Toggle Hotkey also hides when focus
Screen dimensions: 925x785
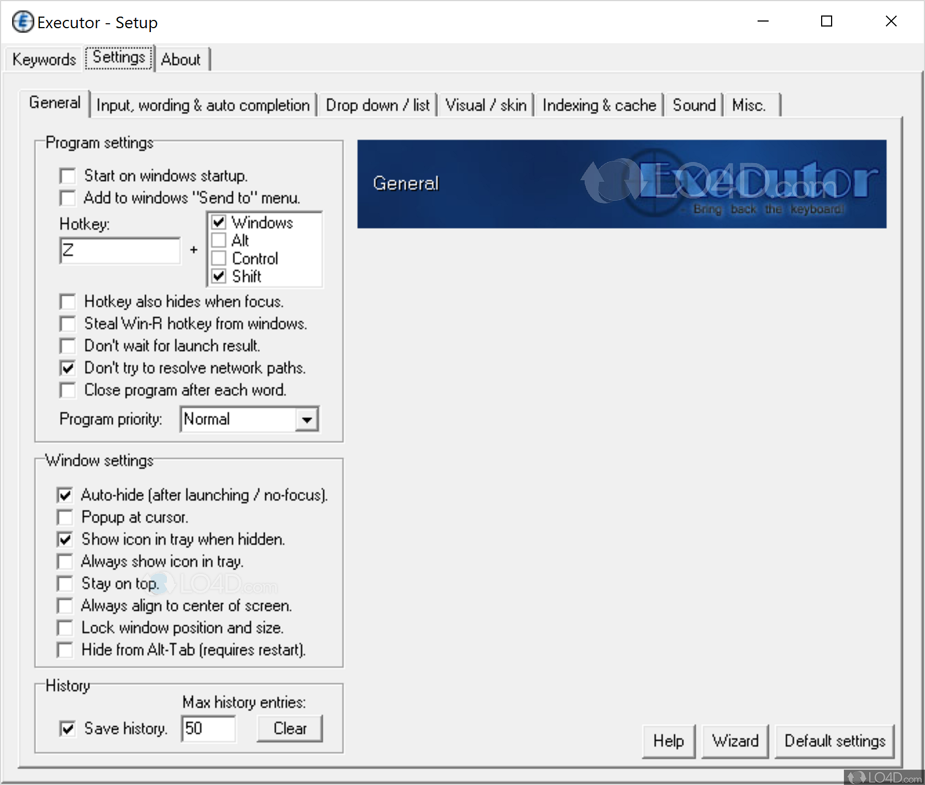click(67, 301)
